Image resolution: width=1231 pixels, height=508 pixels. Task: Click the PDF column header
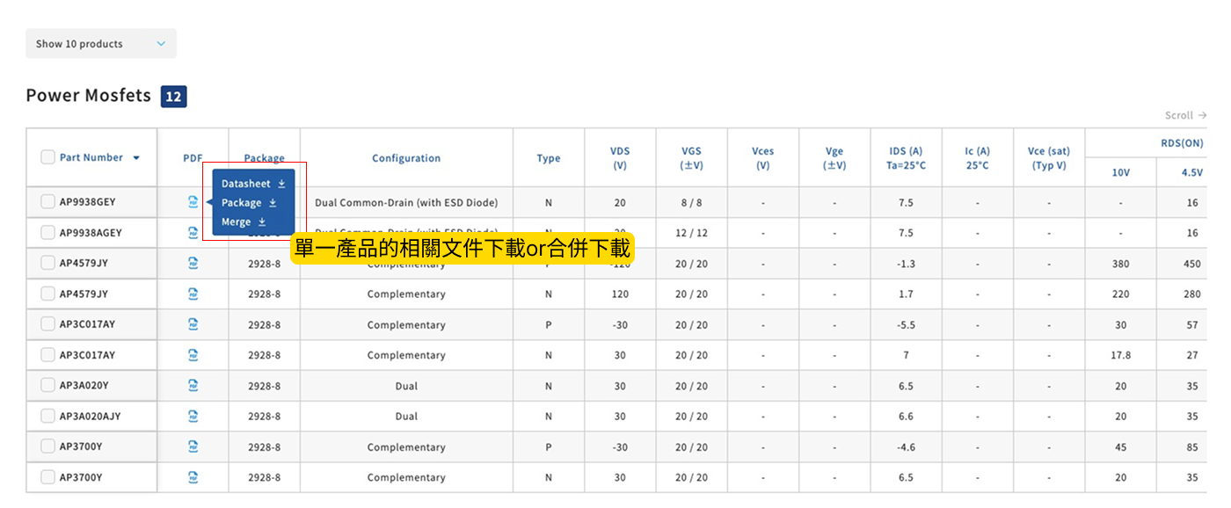click(193, 158)
